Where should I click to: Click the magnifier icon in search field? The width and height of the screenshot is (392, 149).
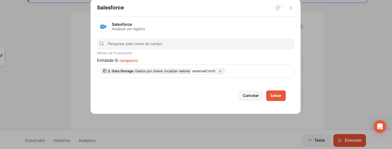click(102, 44)
